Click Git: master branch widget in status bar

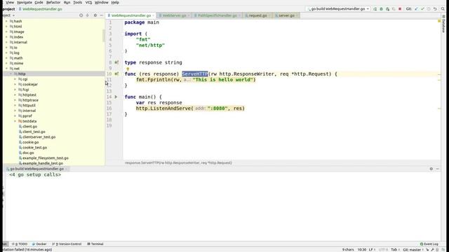413,250
